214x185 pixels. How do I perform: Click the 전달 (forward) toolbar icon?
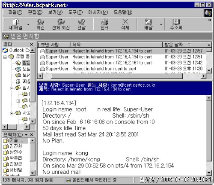(x=81, y=24)
